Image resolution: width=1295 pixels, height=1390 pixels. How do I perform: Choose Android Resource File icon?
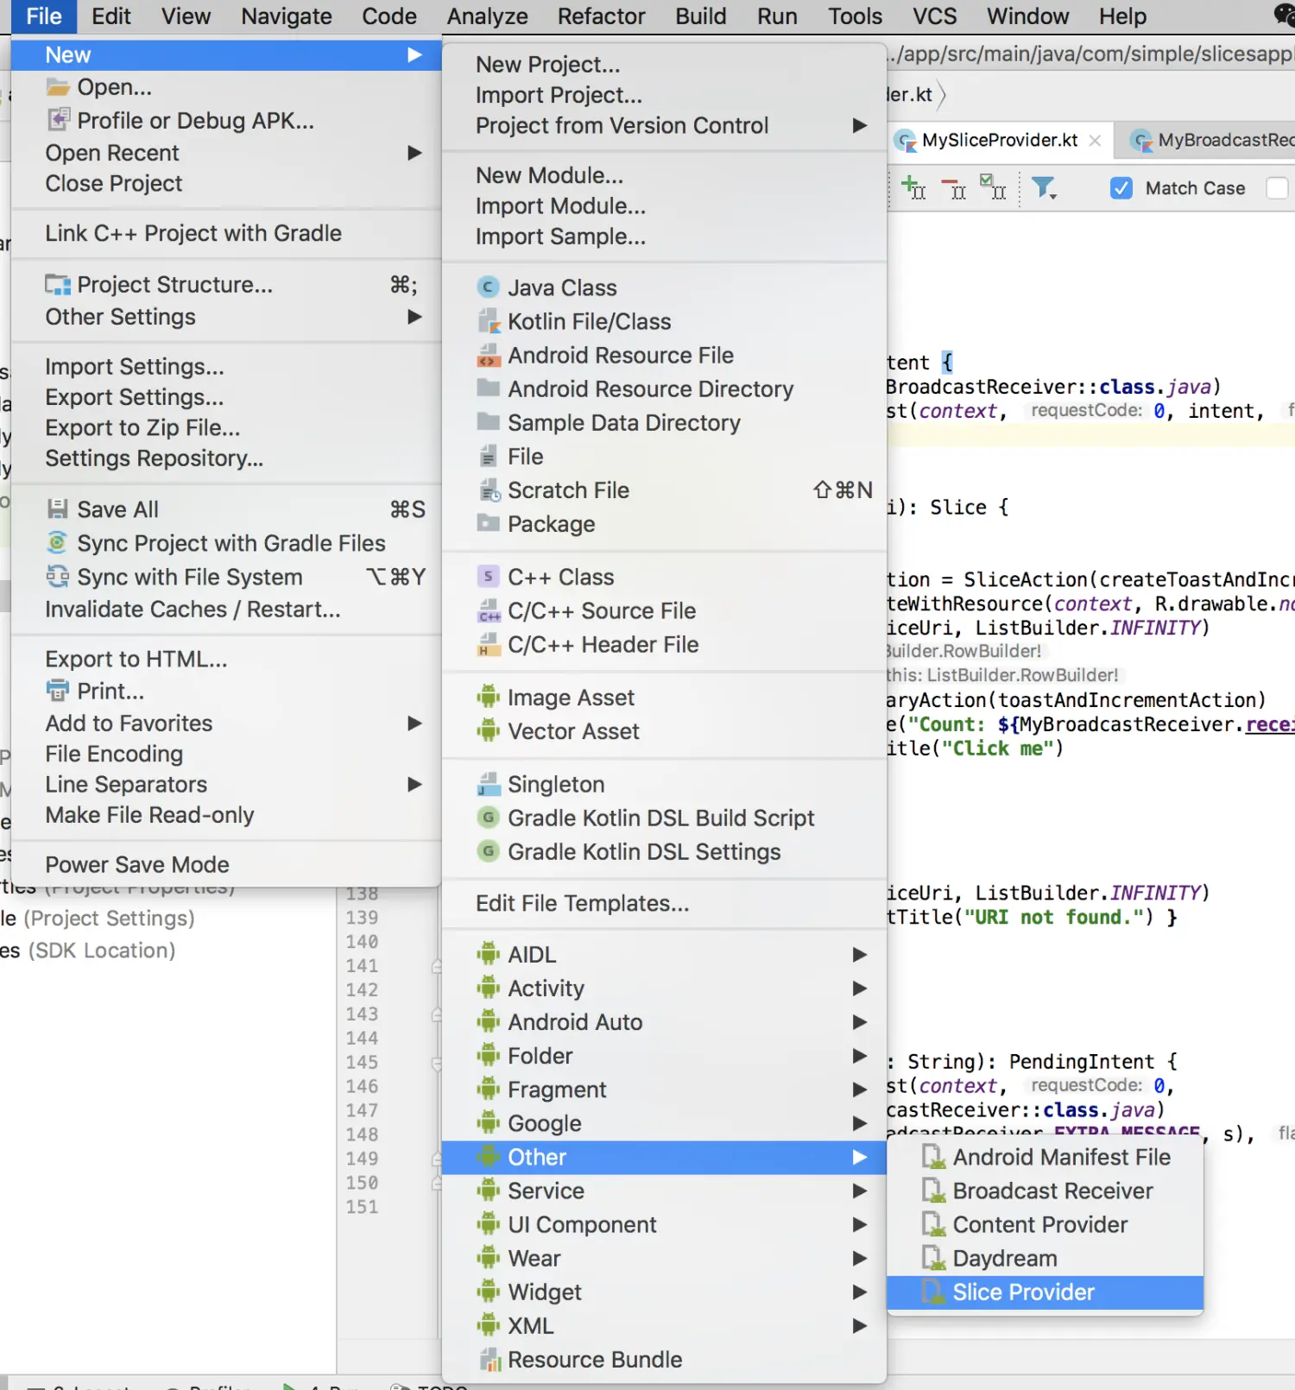(x=489, y=355)
